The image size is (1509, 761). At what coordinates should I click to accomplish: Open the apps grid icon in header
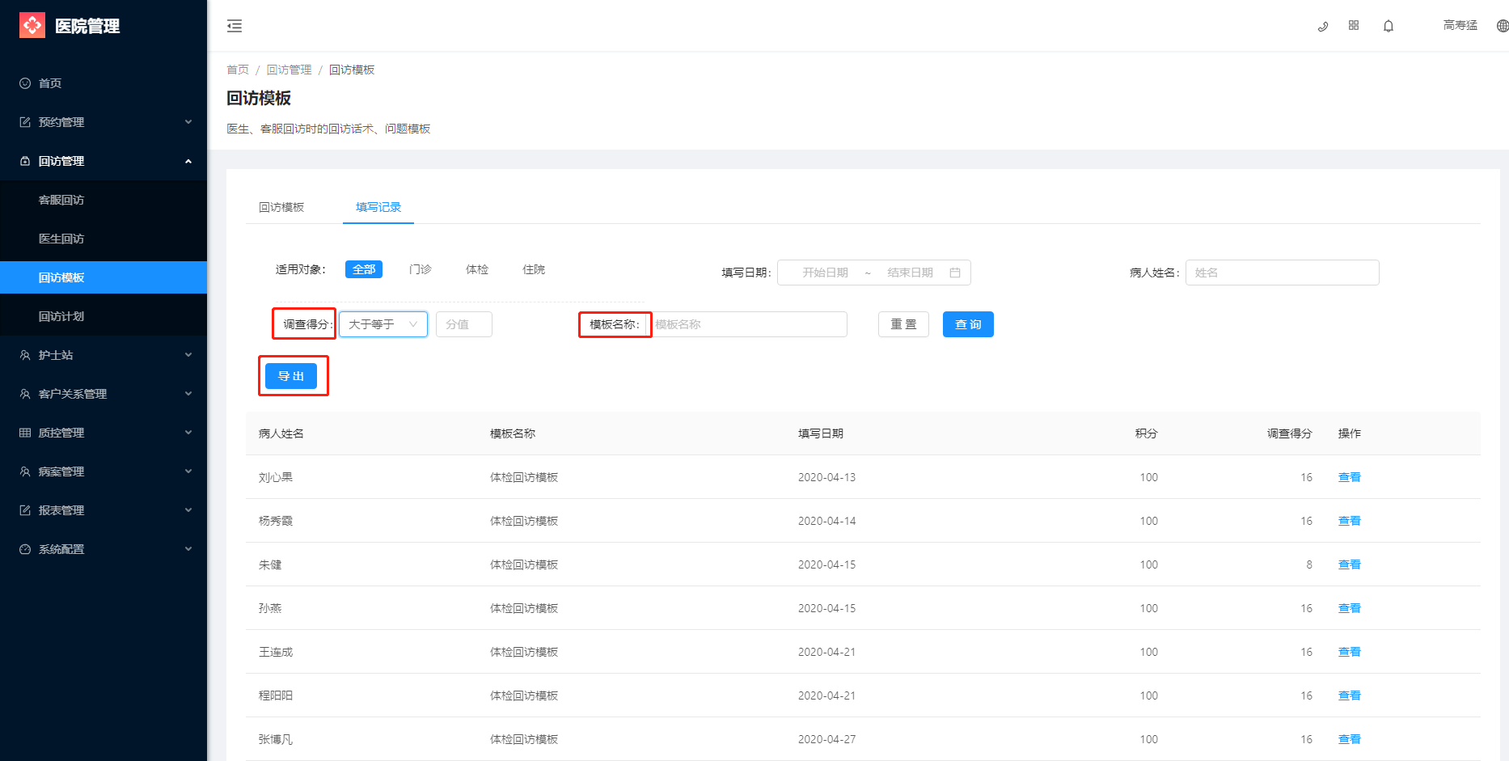click(1354, 26)
